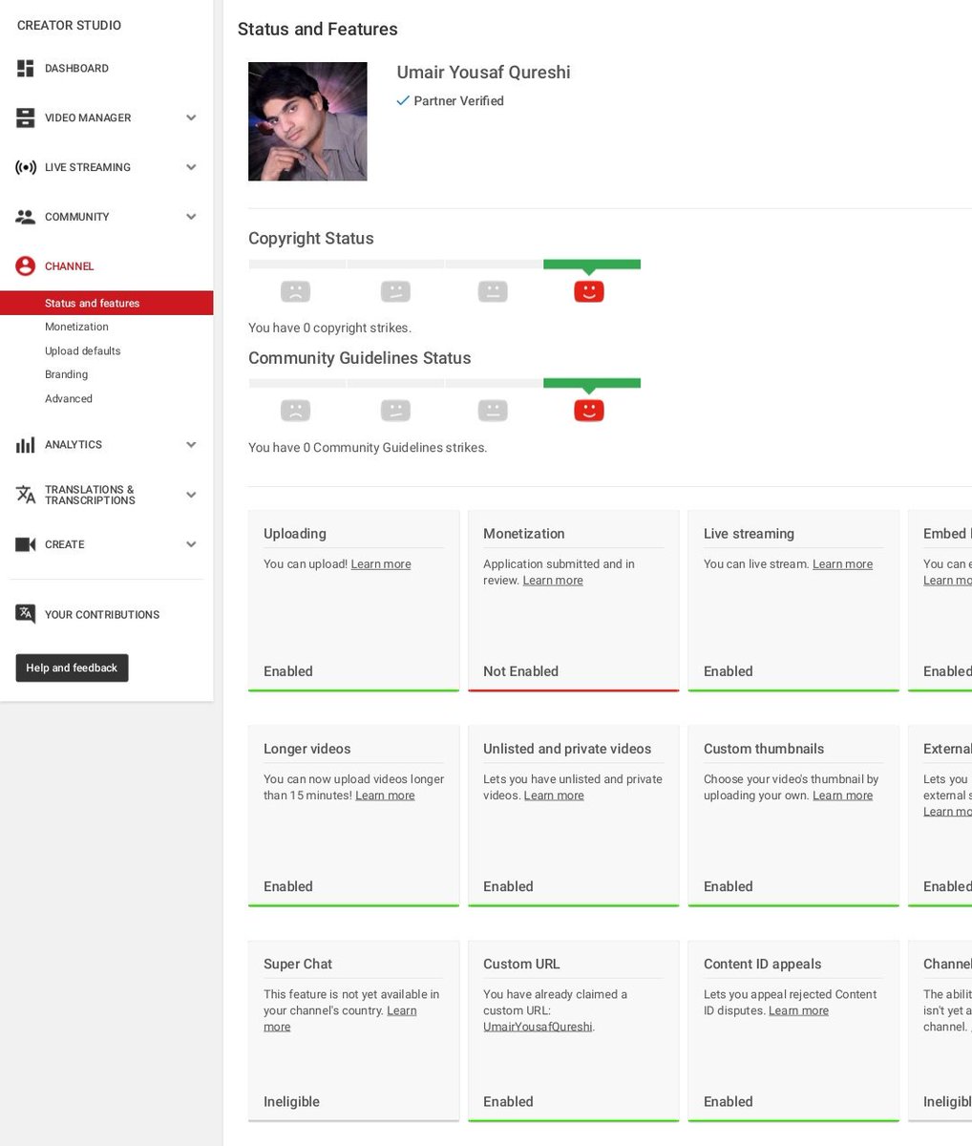
Task: Click 'You have 0 Community Guidelines strikes.' text
Action: point(368,447)
